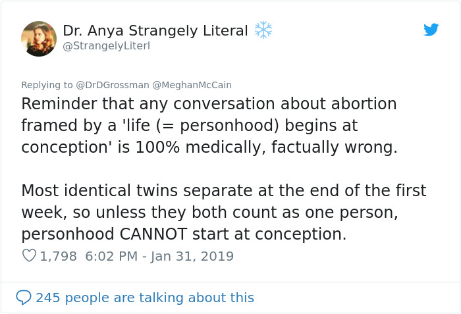Open the 6:02 PM timestamp link
Image resolution: width=461 pixels, height=314 pixels.
click(112, 256)
